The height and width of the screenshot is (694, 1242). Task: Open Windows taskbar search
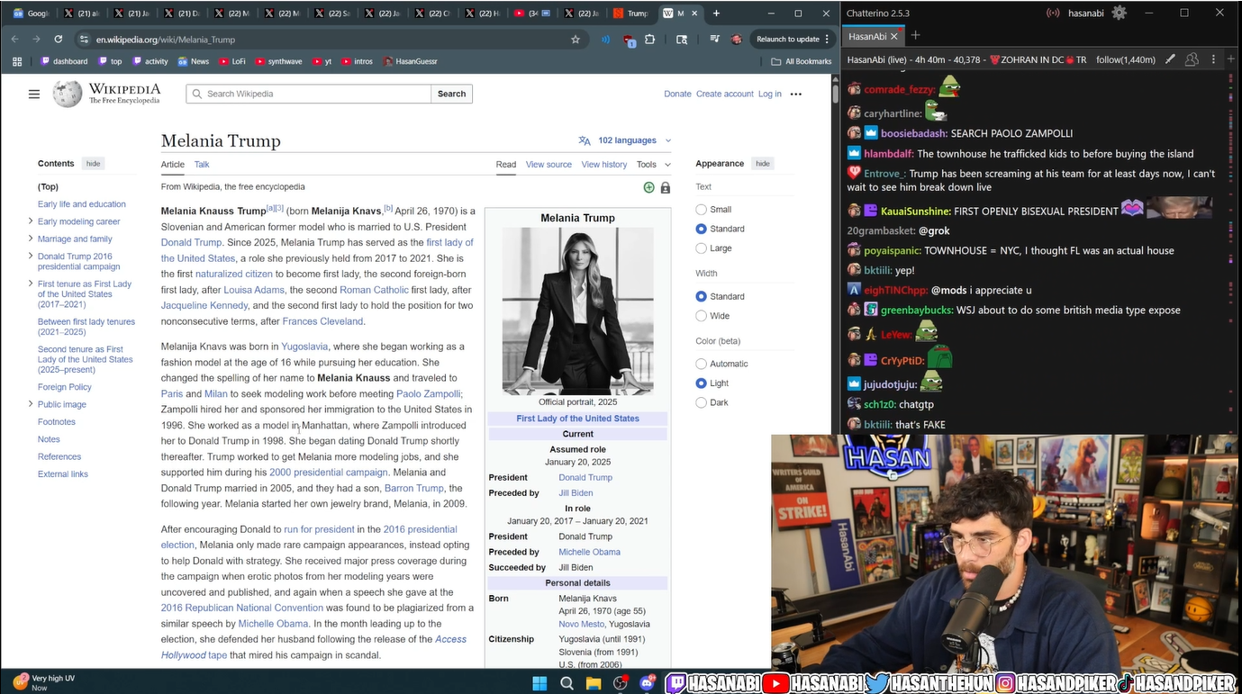567,683
